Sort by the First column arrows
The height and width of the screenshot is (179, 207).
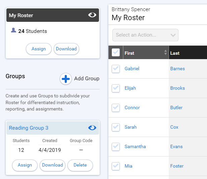pyautogui.click(x=165, y=52)
